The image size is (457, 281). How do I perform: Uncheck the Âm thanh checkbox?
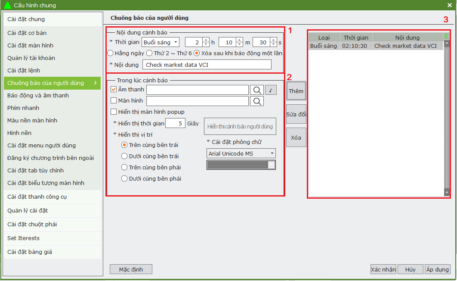[x=114, y=90]
